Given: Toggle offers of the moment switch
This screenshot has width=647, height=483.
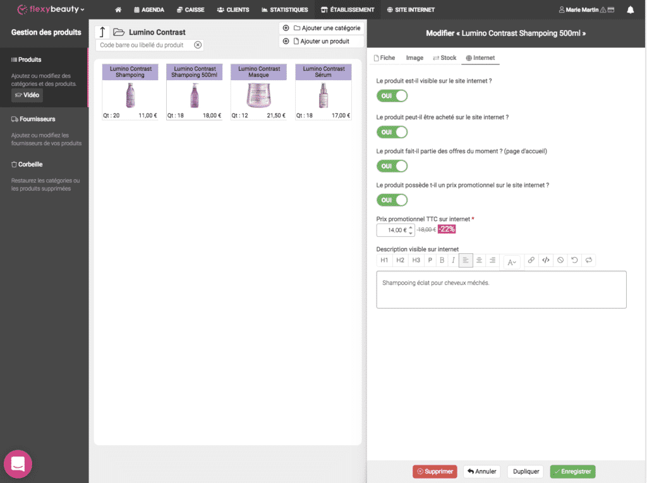Looking at the screenshot, I should pos(392,166).
